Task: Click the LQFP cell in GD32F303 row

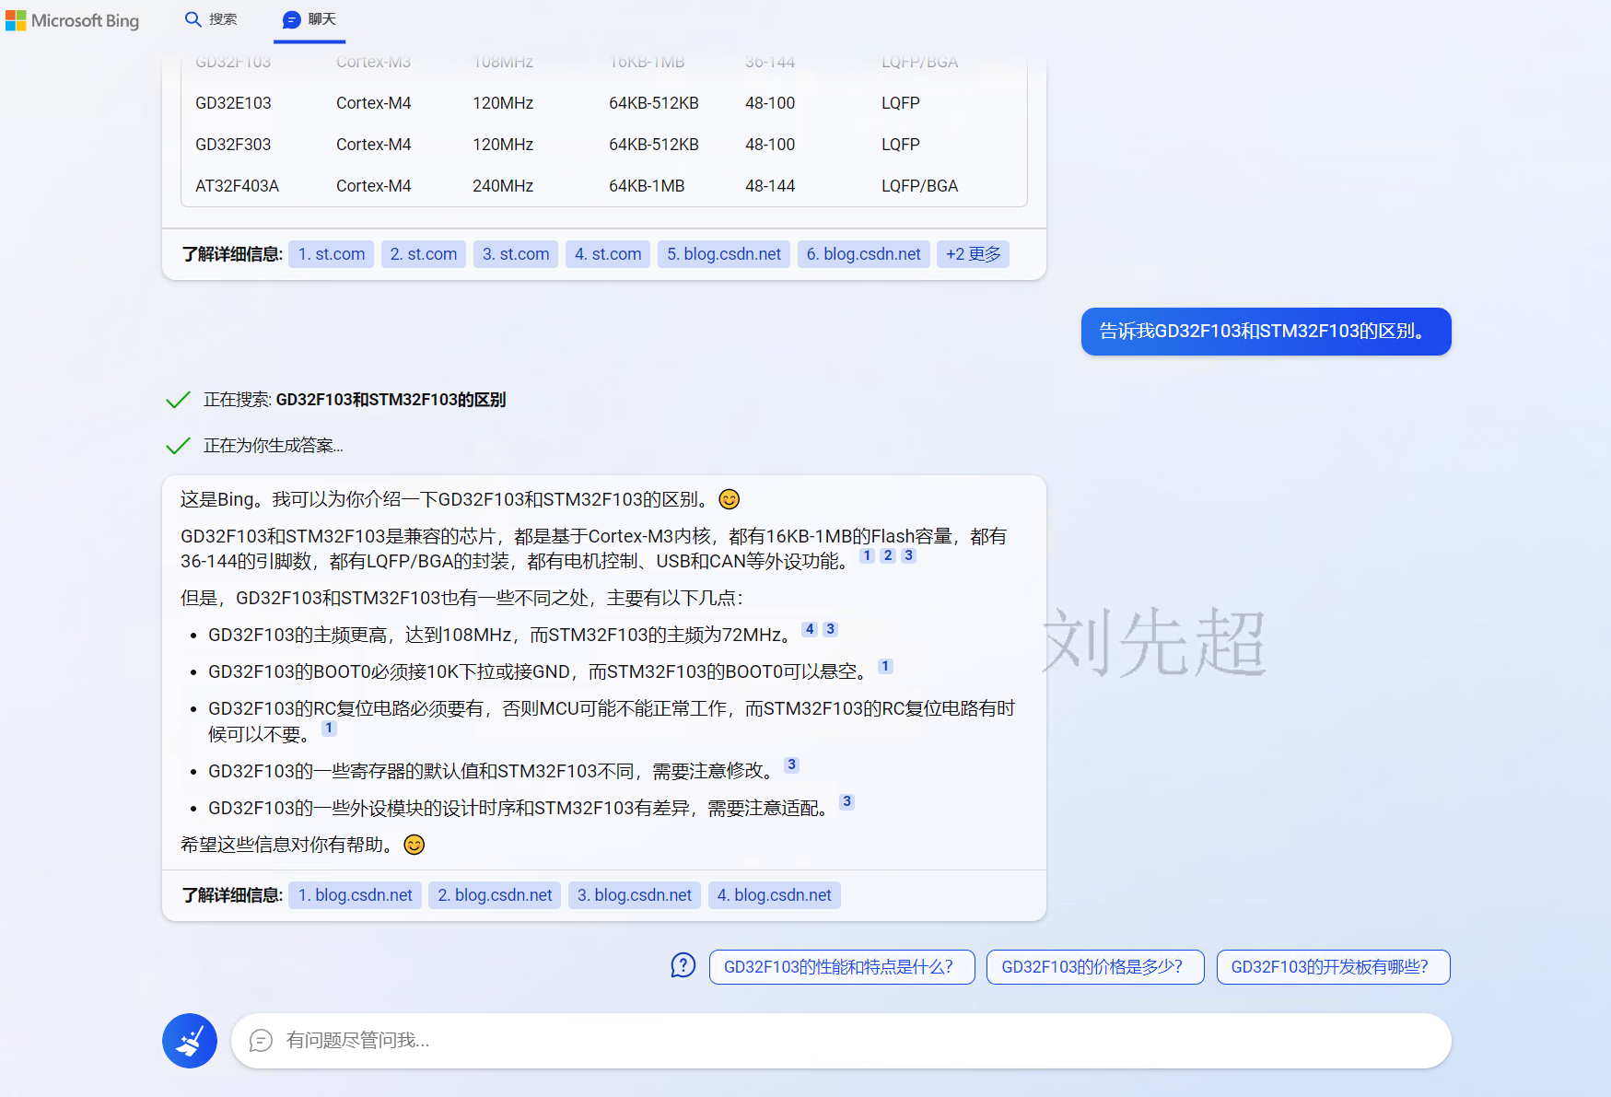Action: pos(901,145)
